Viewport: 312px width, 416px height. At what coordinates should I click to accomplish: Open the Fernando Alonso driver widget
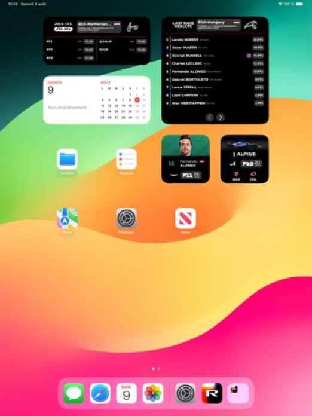click(x=185, y=159)
